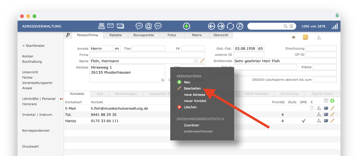Click the list view icon above contacts
Image resolution: width=358 pixels, height=156 pixels.
point(326,100)
